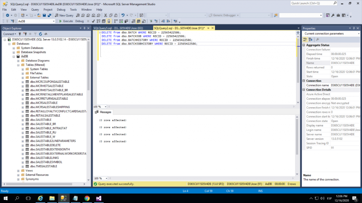Click the Save icon in toolbar
362x203 pixels.
pos(44,16)
